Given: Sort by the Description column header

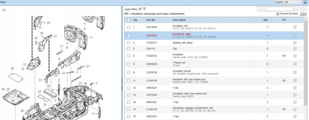Looking at the screenshot, I should 179,20.
